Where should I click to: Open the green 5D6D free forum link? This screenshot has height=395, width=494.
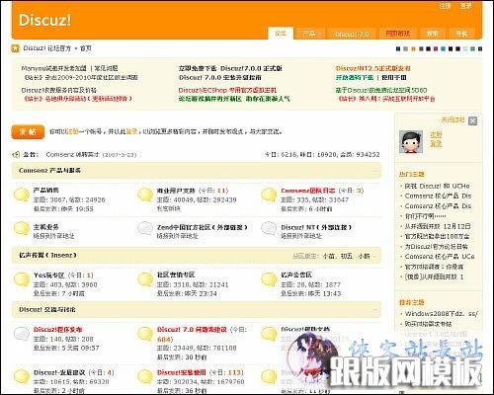381,90
